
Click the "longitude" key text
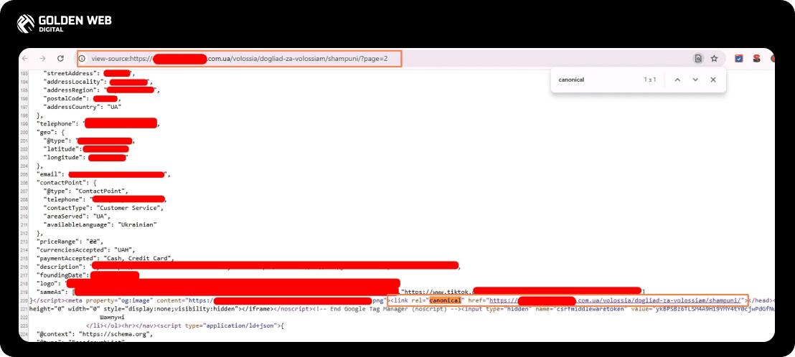(64, 158)
